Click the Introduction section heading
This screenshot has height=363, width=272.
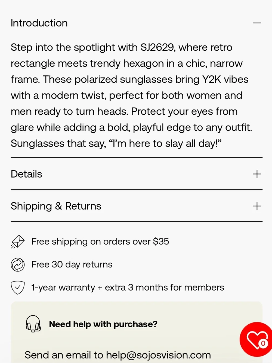click(x=39, y=23)
